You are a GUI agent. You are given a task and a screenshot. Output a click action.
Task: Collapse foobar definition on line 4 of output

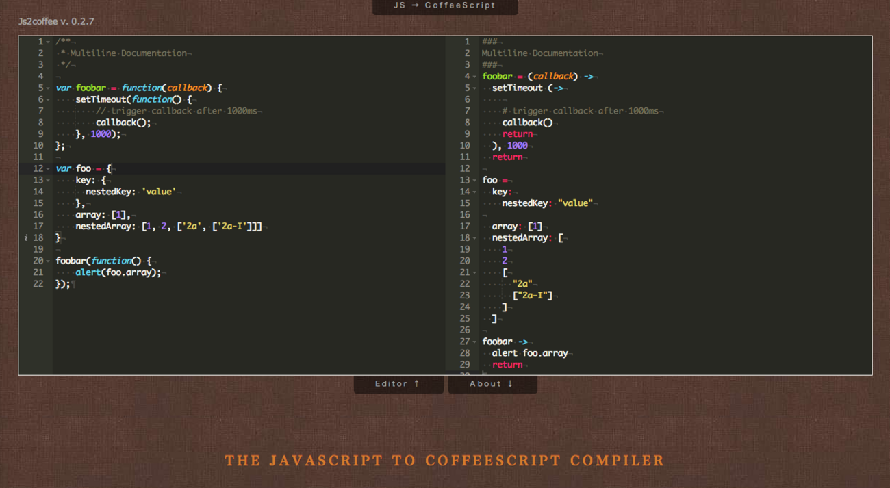pyautogui.click(x=475, y=76)
